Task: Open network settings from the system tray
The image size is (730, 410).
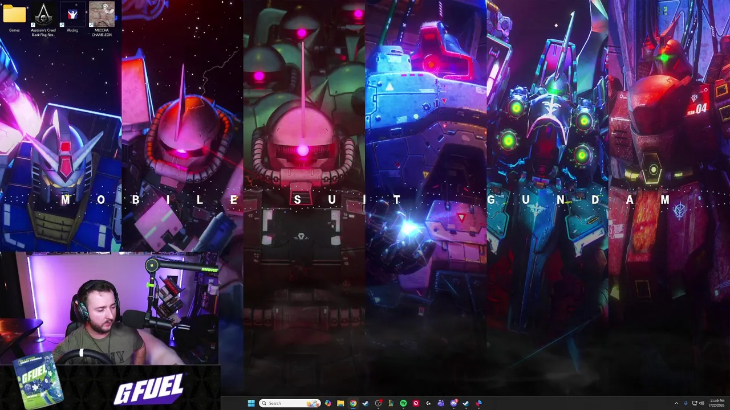Action: (x=693, y=403)
